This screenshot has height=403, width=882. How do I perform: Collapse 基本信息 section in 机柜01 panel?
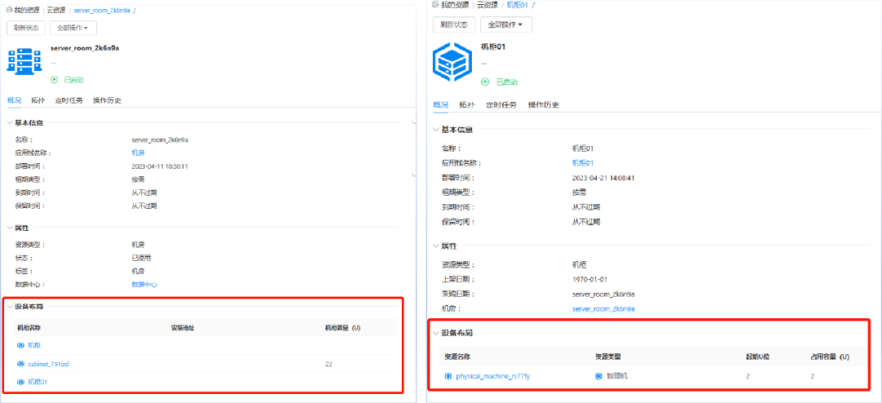436,130
